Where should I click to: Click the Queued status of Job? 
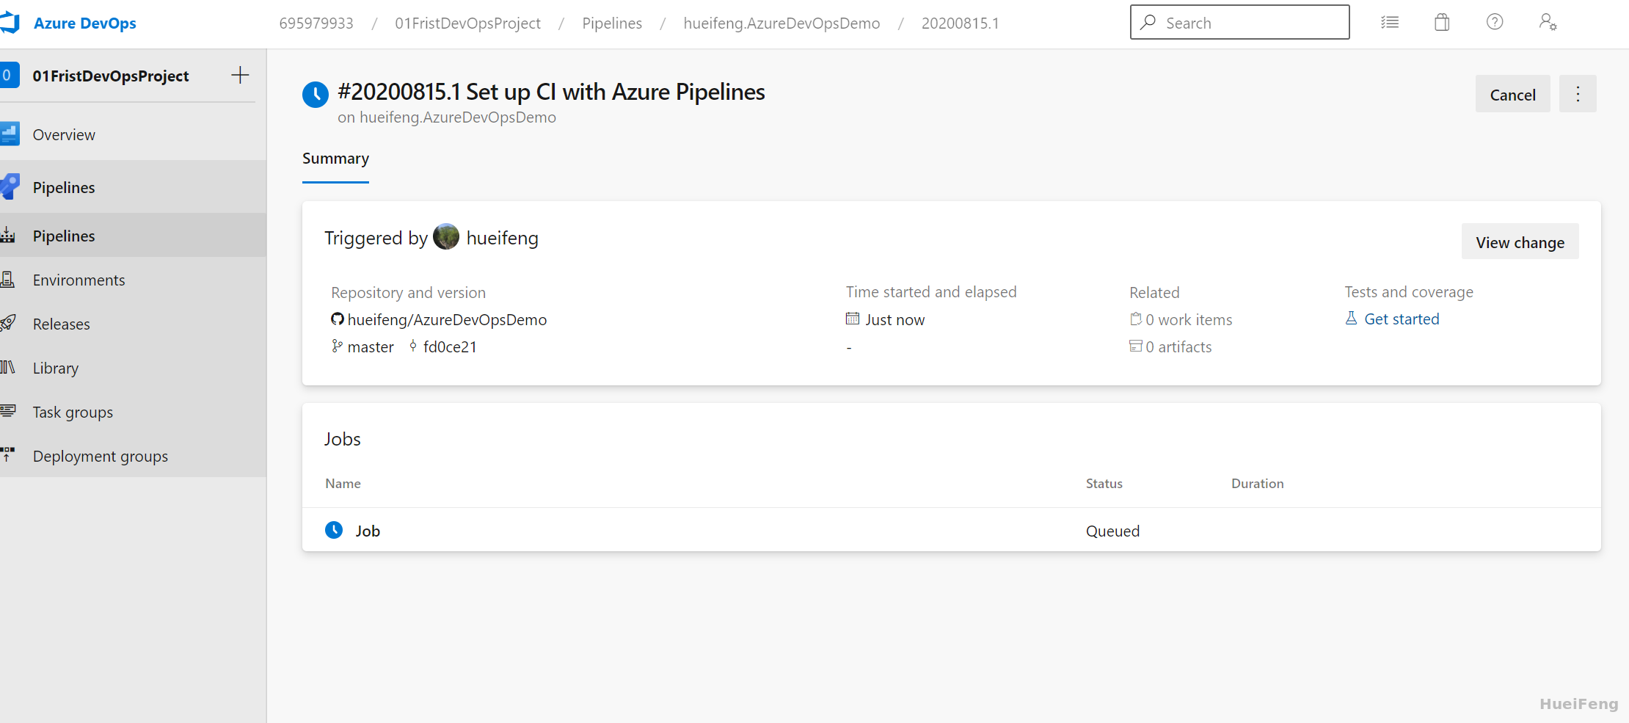coord(1112,531)
